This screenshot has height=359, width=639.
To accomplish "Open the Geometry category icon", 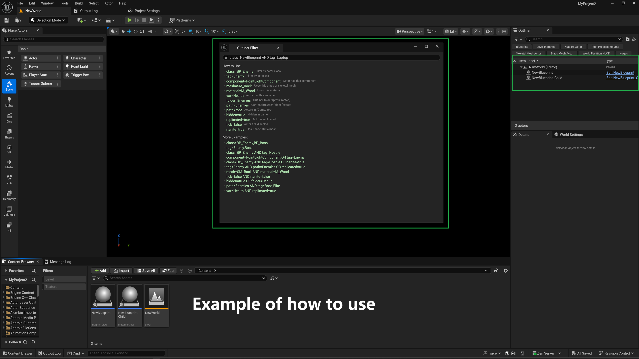I will point(9,195).
